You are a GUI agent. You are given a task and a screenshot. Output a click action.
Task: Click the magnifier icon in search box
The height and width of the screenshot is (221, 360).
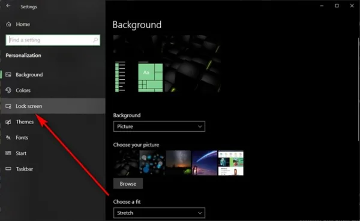point(95,40)
